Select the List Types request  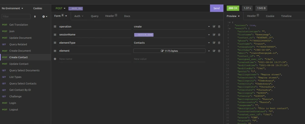26,77
